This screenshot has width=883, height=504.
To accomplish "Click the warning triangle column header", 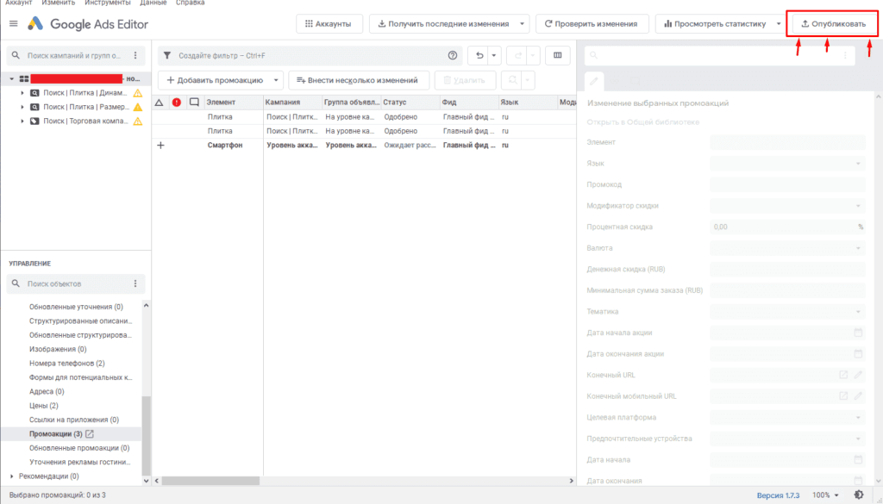I will [x=159, y=103].
